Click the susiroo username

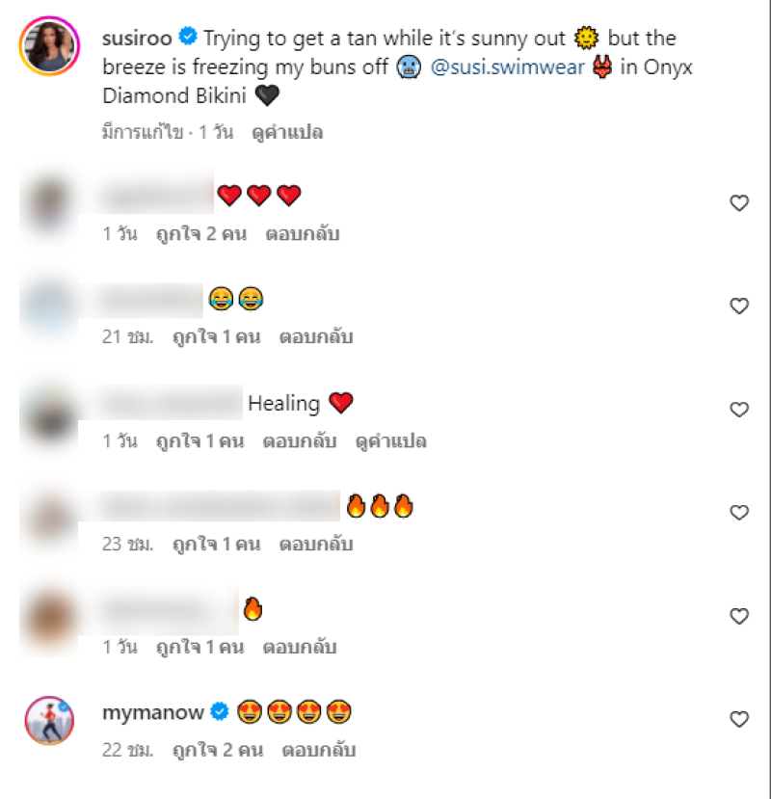coord(137,39)
